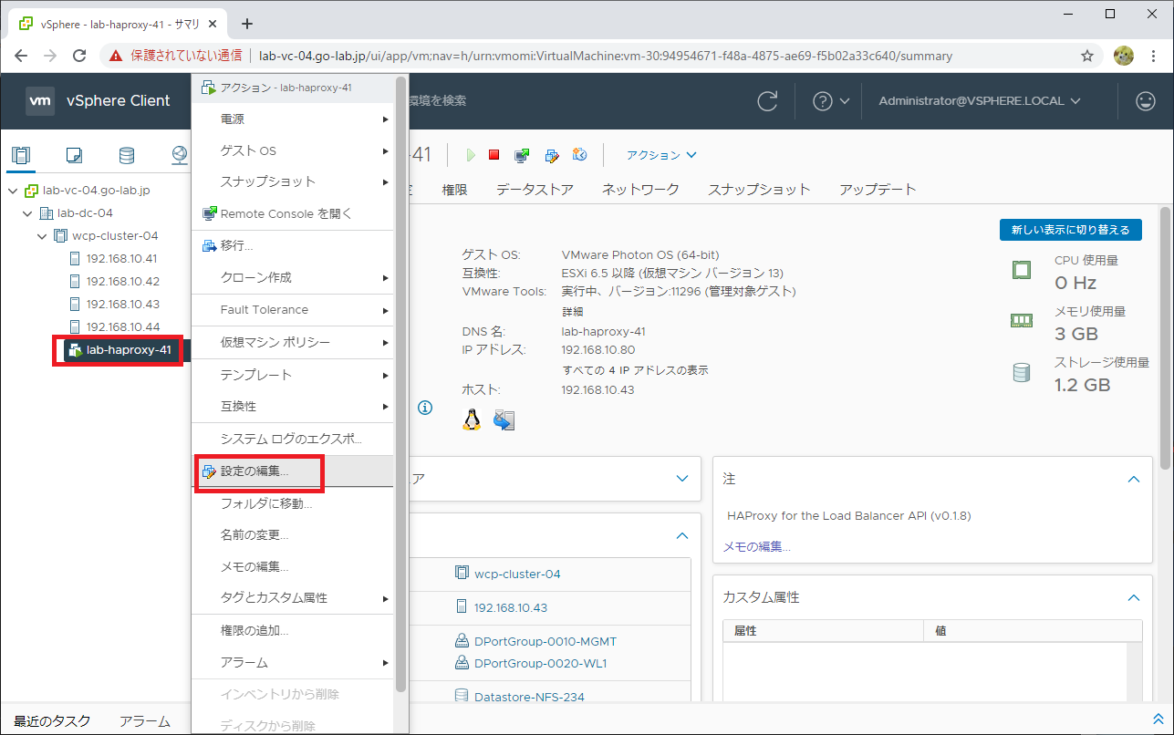Open the アラーム bottom panel tab

(x=145, y=720)
